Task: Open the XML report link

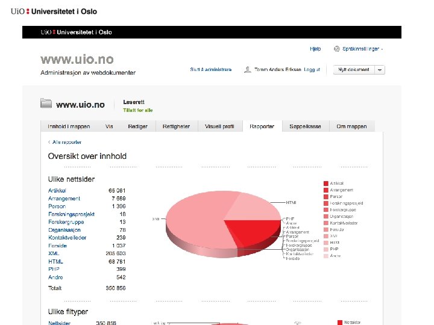Action: (x=54, y=253)
